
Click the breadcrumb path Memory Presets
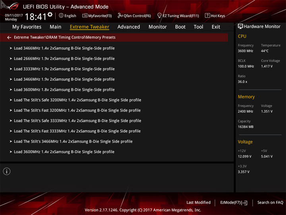tap(101, 37)
